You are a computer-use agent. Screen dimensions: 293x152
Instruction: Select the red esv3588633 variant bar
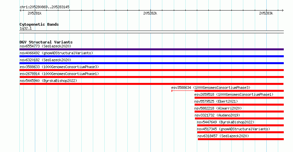point(151,70)
